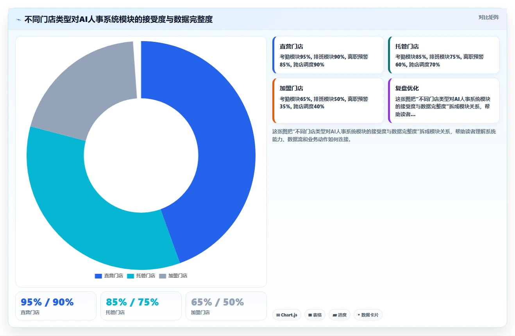The width and height of the screenshot is (515, 336).
Task: Click the sparkle icon in 数据卡片 tag
Action: pyautogui.click(x=359, y=314)
